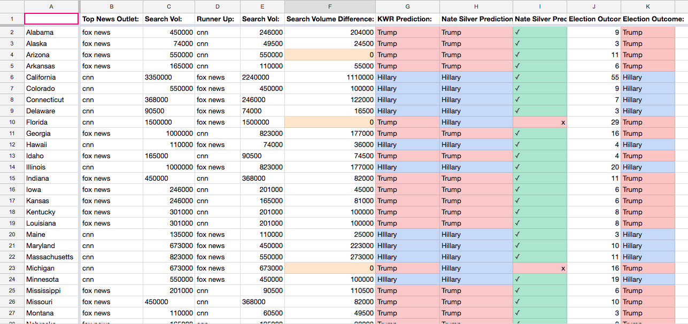Select Arizona's orange zero difference cell

click(330, 55)
